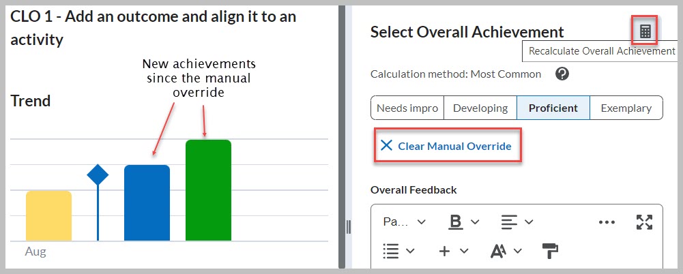
Task: Select the Developing achievement level
Action: (480, 108)
